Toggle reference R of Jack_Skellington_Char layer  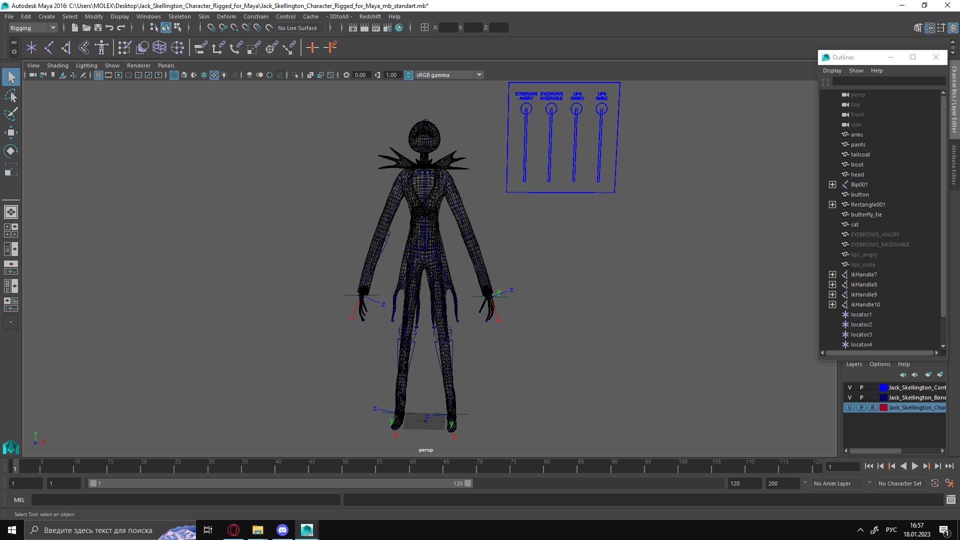[x=872, y=407]
